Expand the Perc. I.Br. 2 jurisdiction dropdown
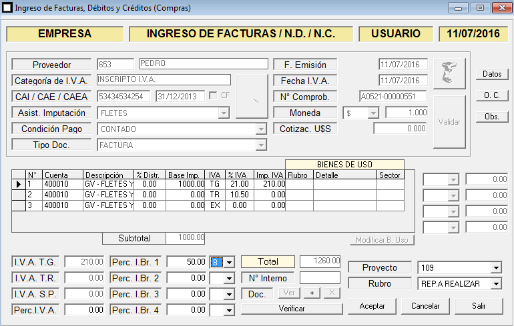514x326 pixels. [229, 278]
